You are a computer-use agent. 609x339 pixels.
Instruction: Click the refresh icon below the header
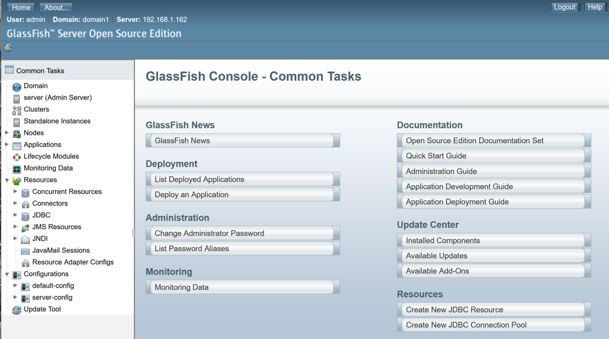pyautogui.click(x=8, y=47)
